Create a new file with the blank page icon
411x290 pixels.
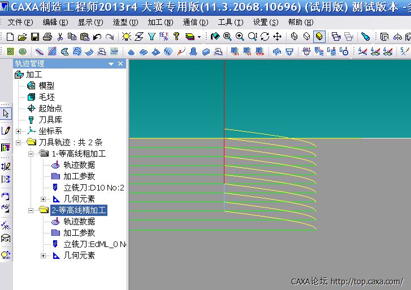(10, 36)
